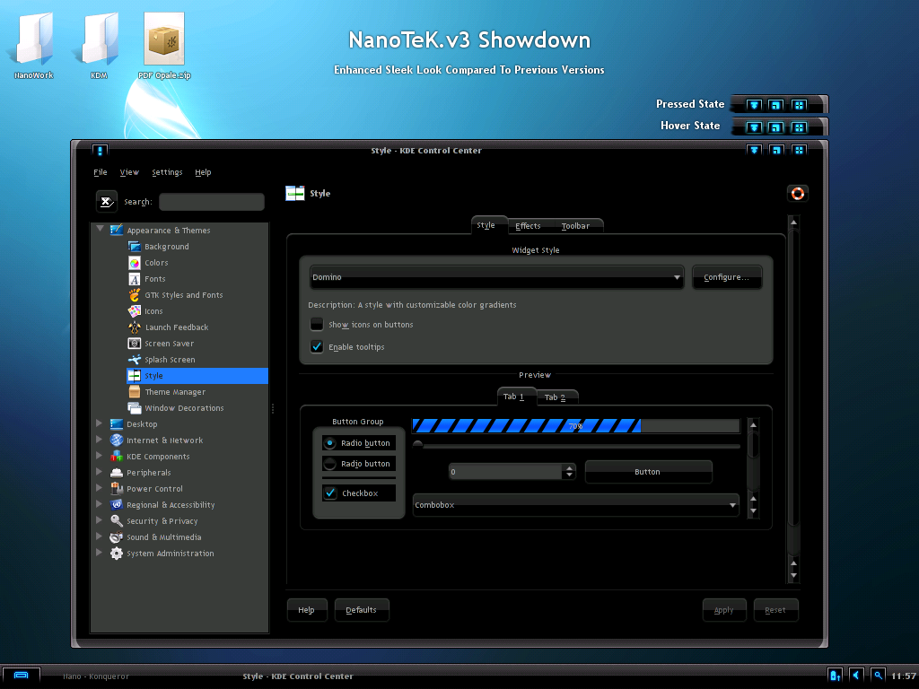Select the Background module icon
Viewport: 919px width, 689px height.
click(x=135, y=246)
